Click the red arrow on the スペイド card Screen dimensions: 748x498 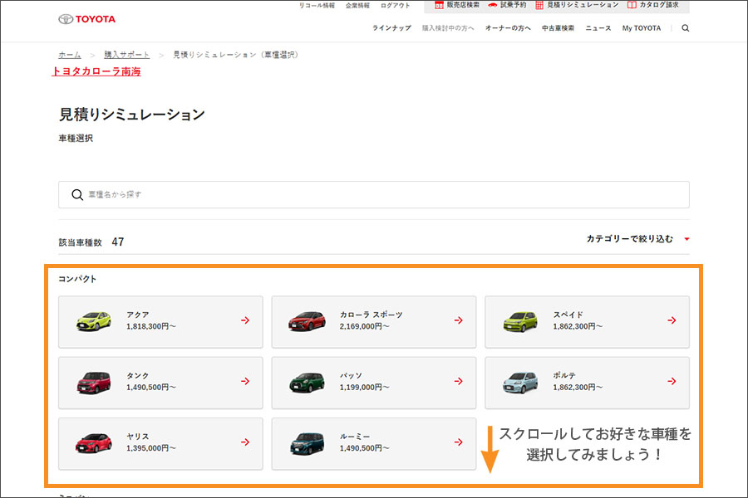coord(672,320)
